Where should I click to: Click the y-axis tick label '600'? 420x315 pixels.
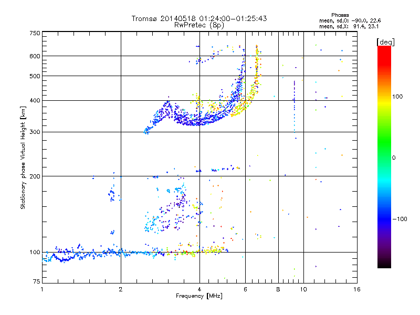[x=35, y=56]
